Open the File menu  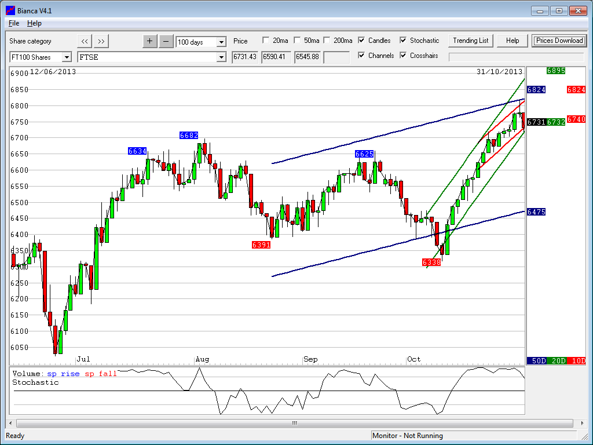[14, 23]
